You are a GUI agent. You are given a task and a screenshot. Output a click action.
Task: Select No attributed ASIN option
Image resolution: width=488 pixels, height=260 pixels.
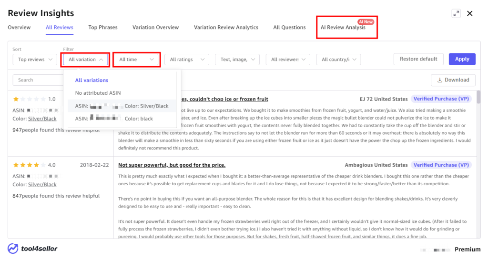(98, 93)
